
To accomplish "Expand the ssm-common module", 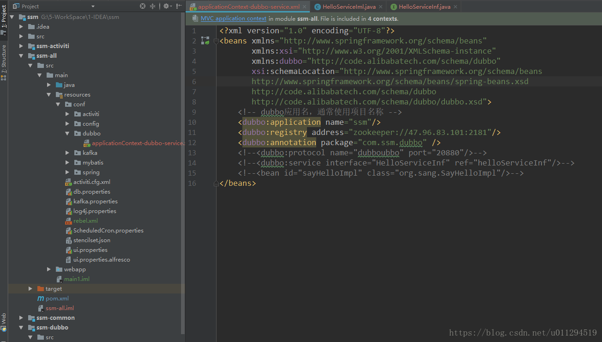I will [x=21, y=318].
